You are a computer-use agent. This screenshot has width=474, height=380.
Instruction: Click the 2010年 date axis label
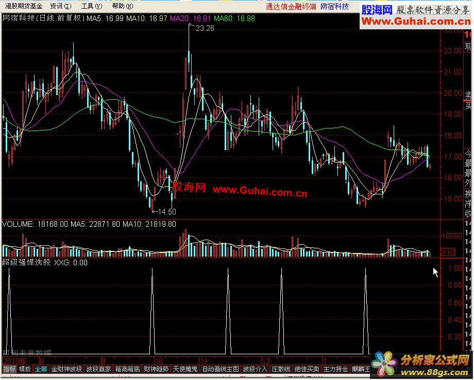point(15,361)
